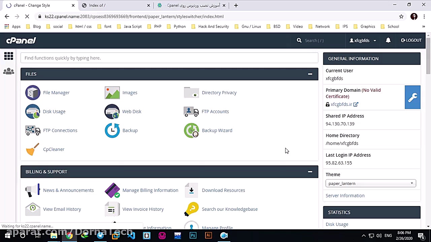Image resolution: width=431 pixels, height=242 pixels.
Task: Open the taskbar clock showing 8:06 PM
Action: [x=404, y=236]
